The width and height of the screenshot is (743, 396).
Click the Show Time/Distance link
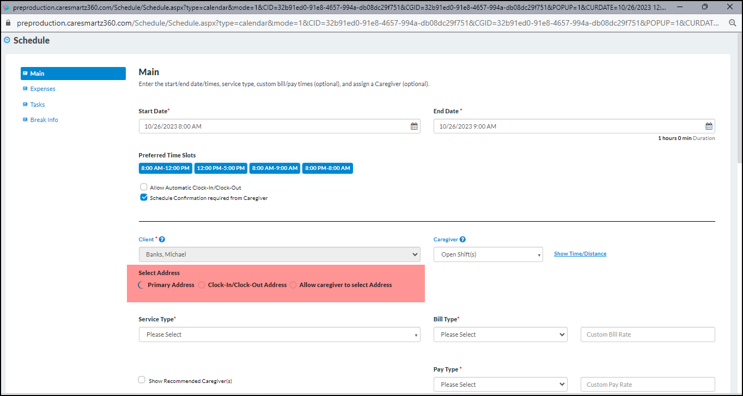click(580, 254)
